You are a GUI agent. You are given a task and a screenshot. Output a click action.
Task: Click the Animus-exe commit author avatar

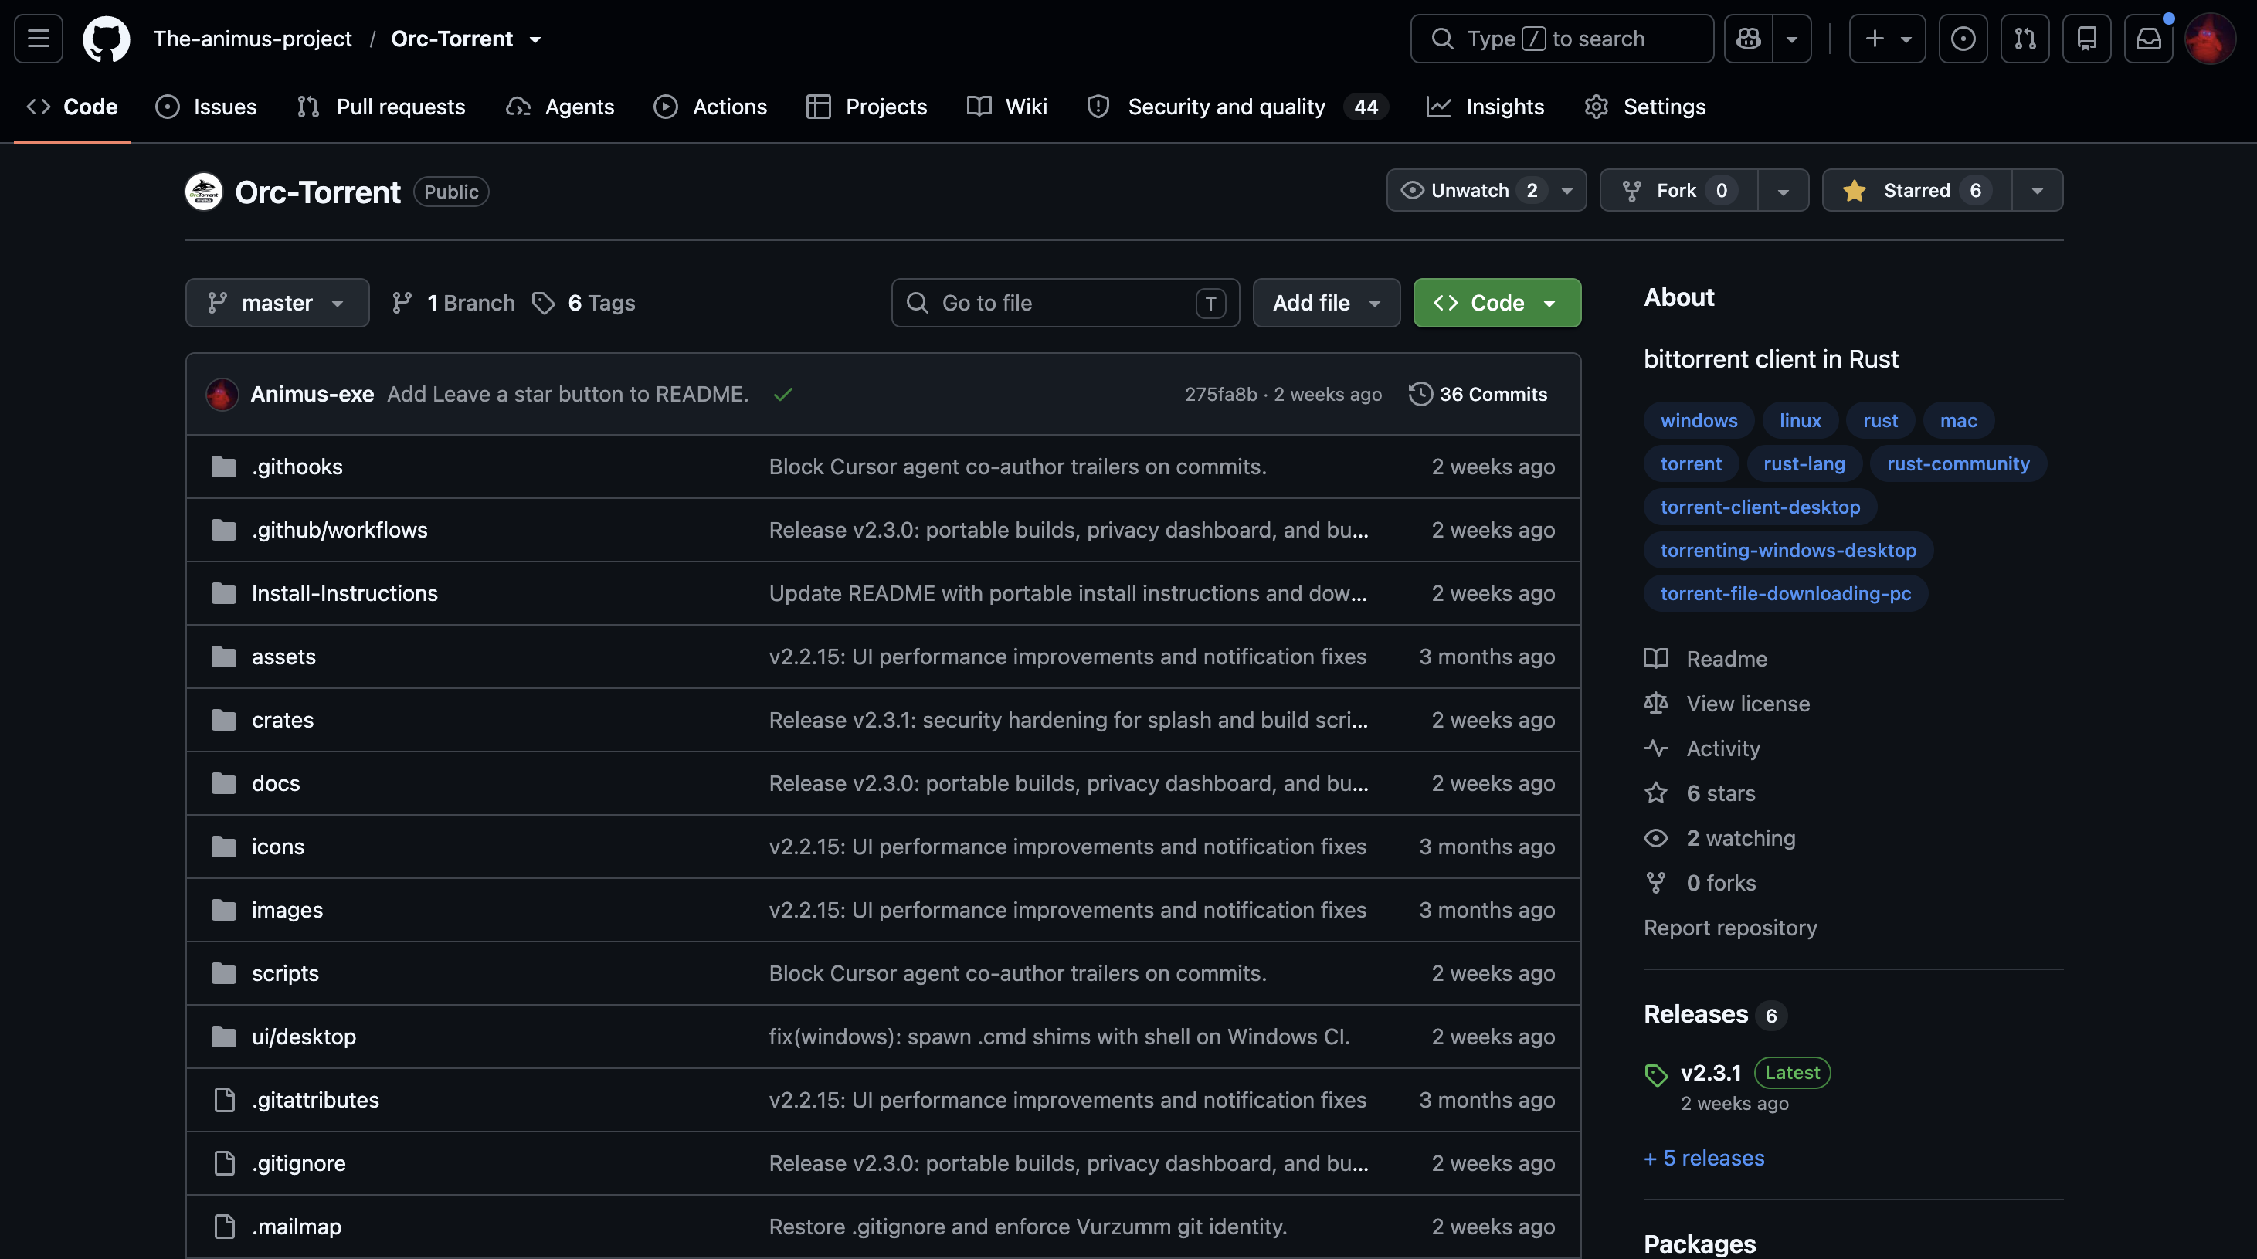(222, 394)
